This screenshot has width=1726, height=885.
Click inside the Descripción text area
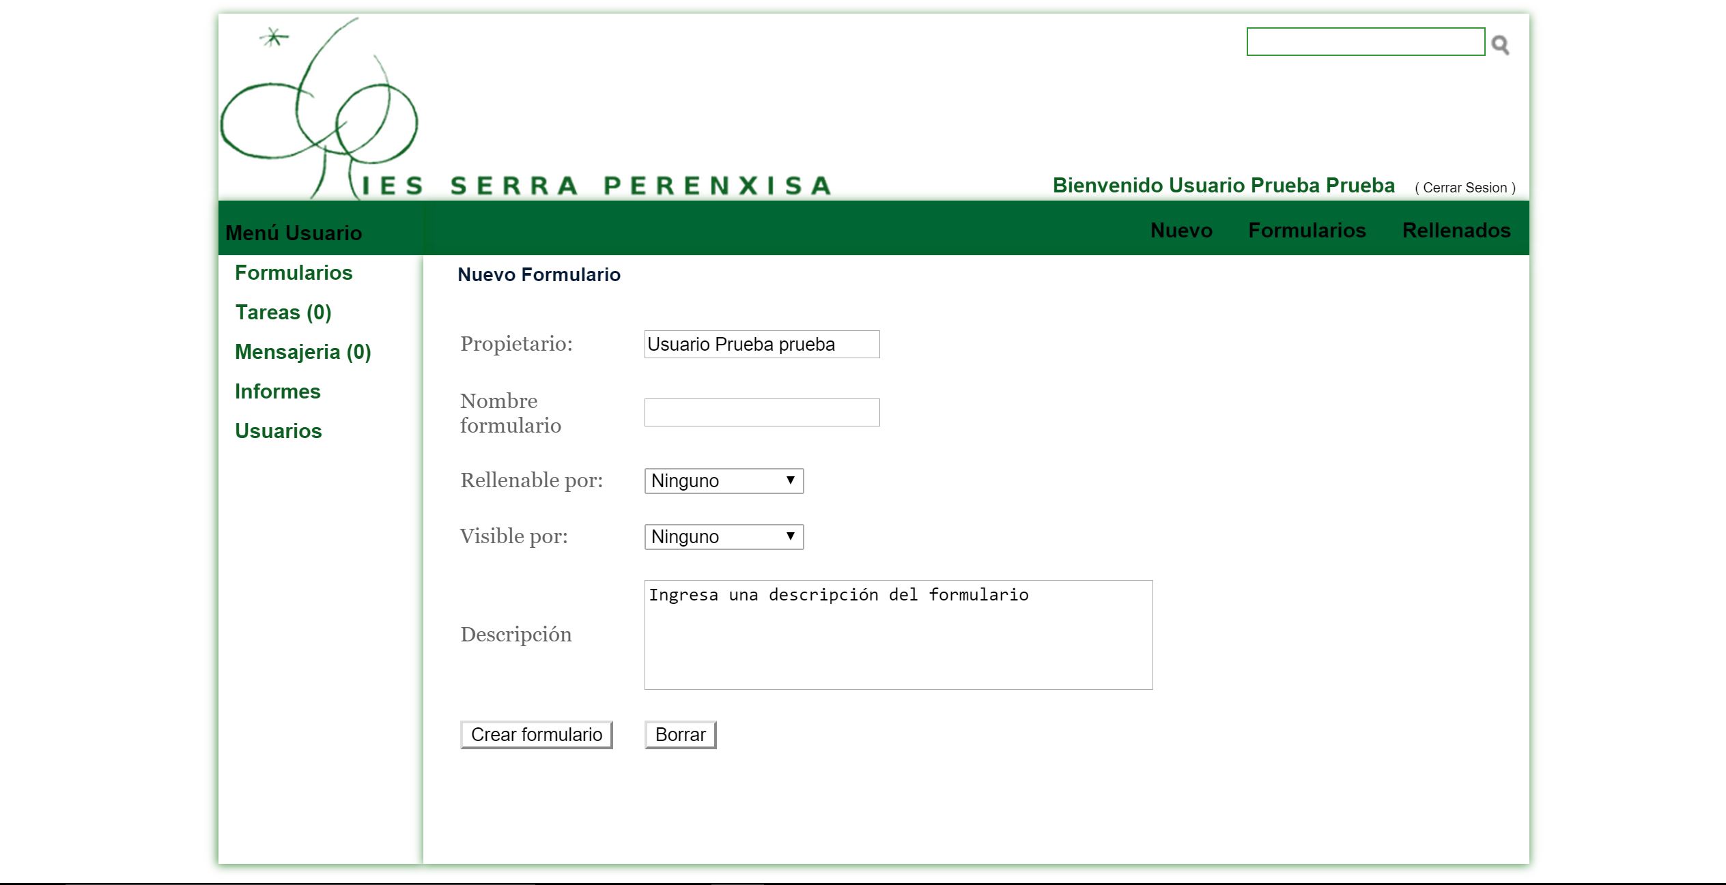[x=899, y=635]
